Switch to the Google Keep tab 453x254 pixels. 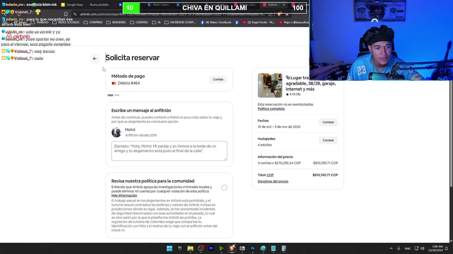[x=72, y=5]
